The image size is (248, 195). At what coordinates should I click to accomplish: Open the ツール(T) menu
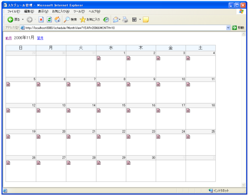coord(79,11)
